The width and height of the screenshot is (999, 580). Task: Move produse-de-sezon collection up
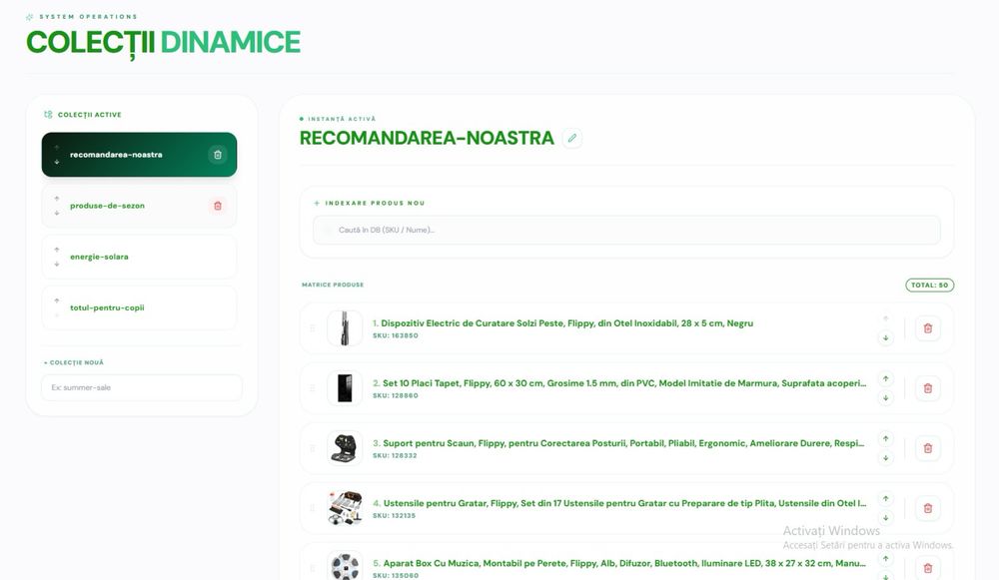pyautogui.click(x=57, y=199)
